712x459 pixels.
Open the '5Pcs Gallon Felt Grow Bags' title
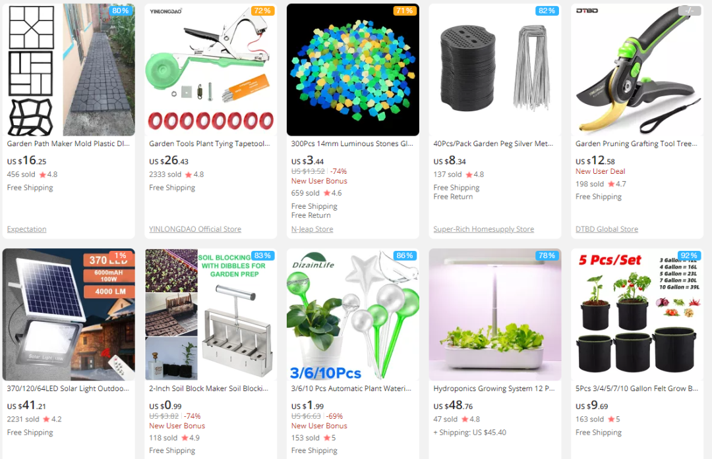[x=637, y=389]
